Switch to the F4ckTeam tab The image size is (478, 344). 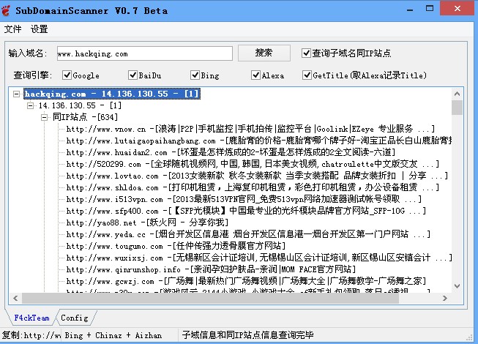coord(31,318)
